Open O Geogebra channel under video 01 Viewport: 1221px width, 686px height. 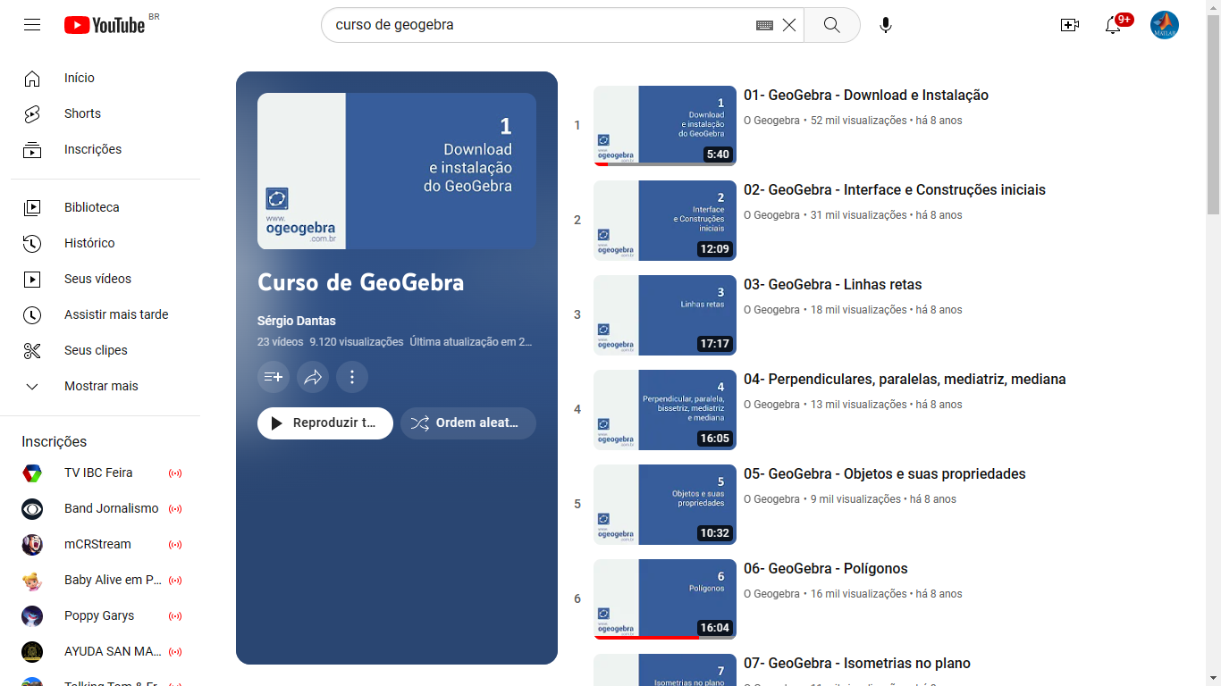pyautogui.click(x=771, y=121)
